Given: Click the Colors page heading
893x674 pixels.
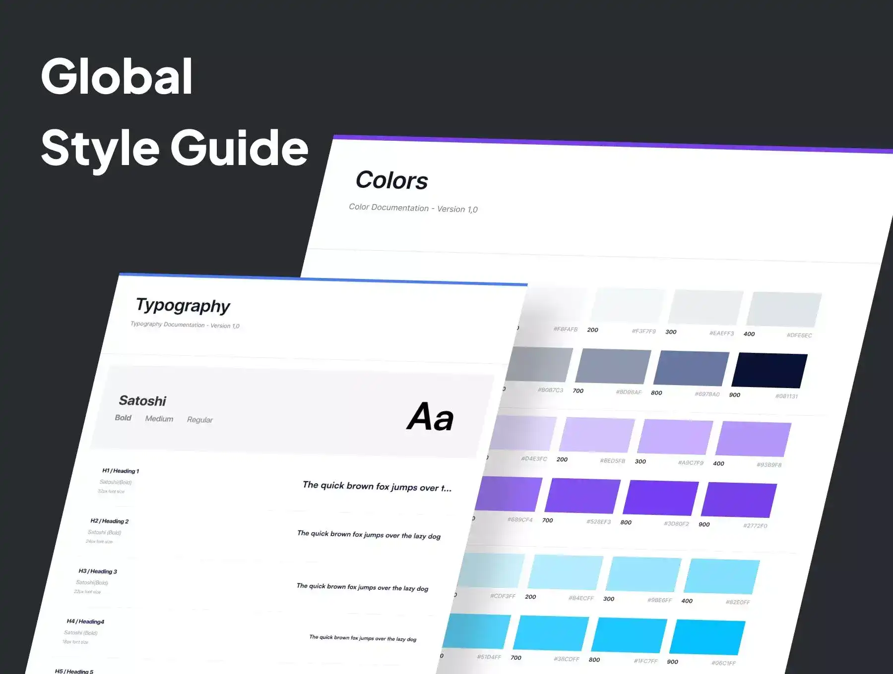Looking at the screenshot, I should click(x=392, y=180).
